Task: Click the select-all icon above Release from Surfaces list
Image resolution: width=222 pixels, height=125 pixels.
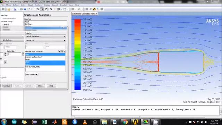Action: pyautogui.click(x=59, y=51)
